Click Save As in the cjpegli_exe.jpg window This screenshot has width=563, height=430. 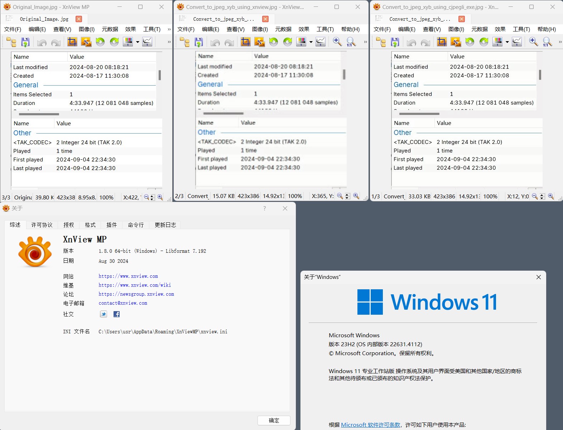(x=395, y=42)
